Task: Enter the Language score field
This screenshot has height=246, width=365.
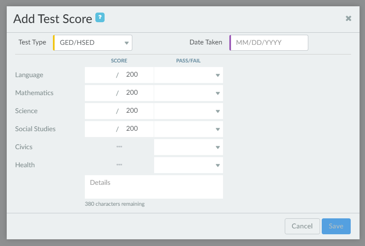Action: pos(100,75)
